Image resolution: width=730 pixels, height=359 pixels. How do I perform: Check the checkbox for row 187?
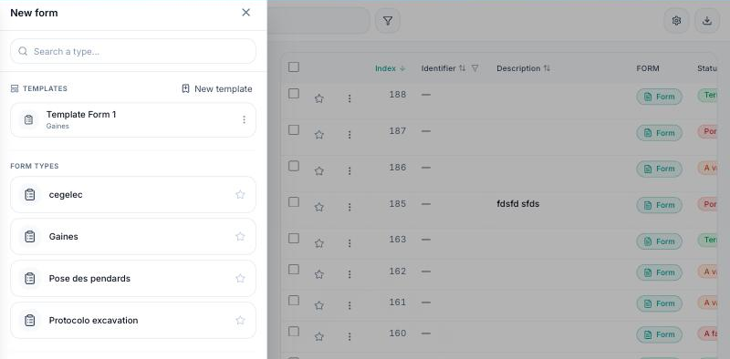[294, 129]
